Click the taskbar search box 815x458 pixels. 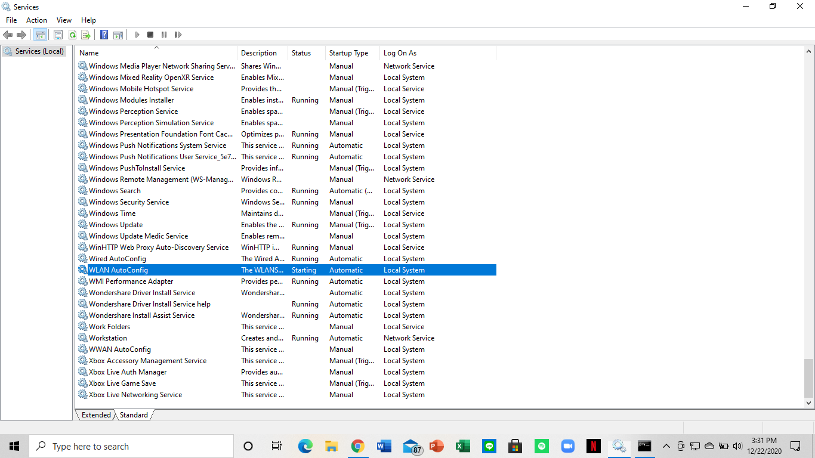[x=131, y=446]
